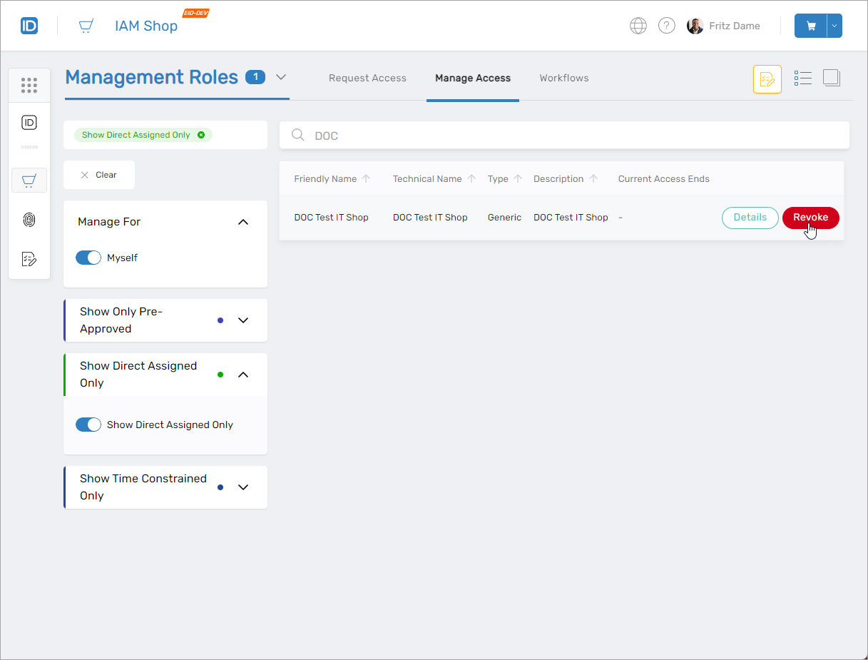This screenshot has height=660, width=868.
Task: Remove the Show Direct Assigned Only filter chip
Action: (x=201, y=135)
